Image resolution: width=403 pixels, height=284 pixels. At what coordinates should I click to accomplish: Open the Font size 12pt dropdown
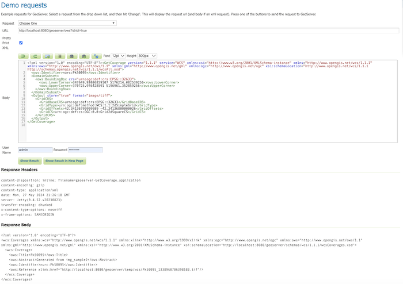[x=117, y=55]
